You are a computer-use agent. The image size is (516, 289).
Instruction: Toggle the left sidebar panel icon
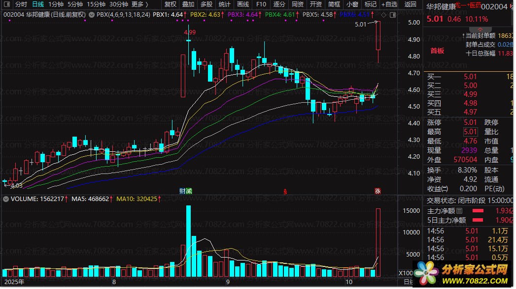pyautogui.click(x=6, y=4)
